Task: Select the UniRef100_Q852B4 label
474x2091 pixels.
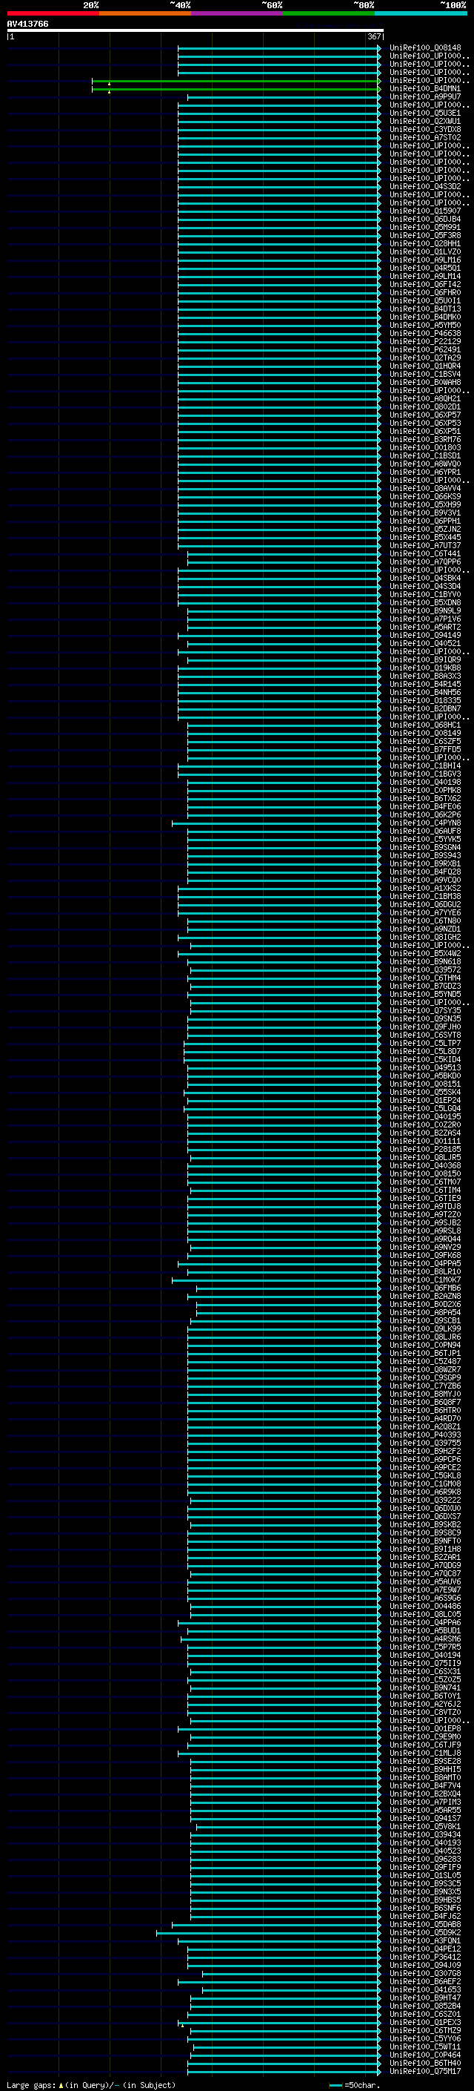Action: click(x=425, y=2006)
